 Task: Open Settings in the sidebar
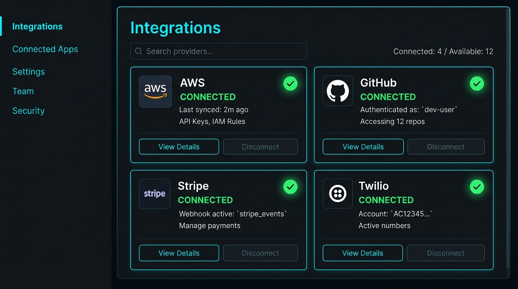click(x=29, y=71)
